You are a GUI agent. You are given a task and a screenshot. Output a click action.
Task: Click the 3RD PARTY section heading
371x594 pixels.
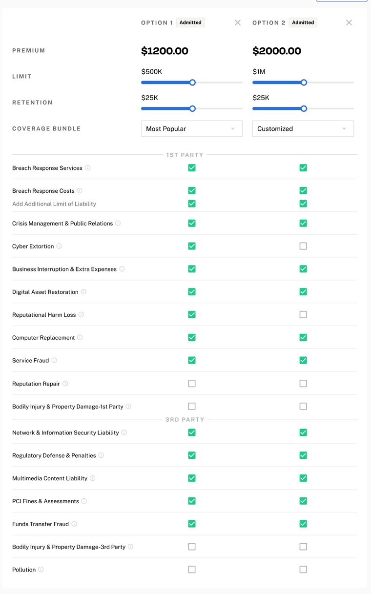click(x=185, y=420)
